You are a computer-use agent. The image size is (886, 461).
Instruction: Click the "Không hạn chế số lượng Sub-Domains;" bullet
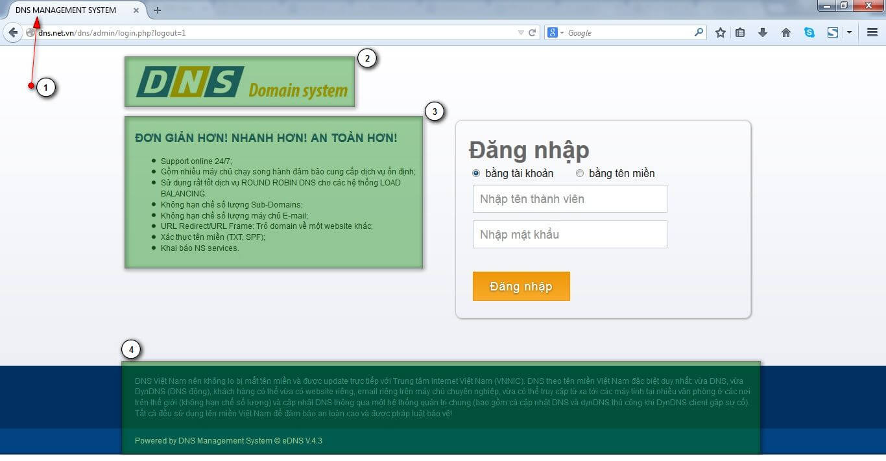[232, 205]
